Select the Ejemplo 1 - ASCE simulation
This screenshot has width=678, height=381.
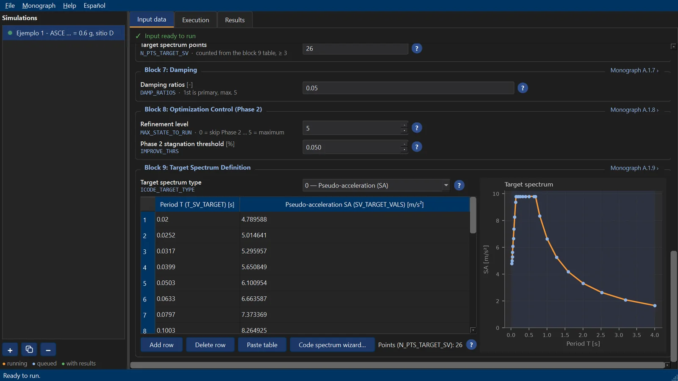point(64,33)
